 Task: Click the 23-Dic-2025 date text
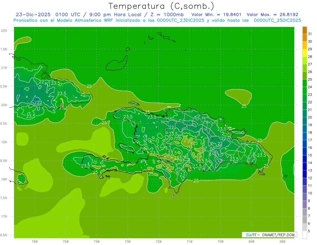click(34, 15)
